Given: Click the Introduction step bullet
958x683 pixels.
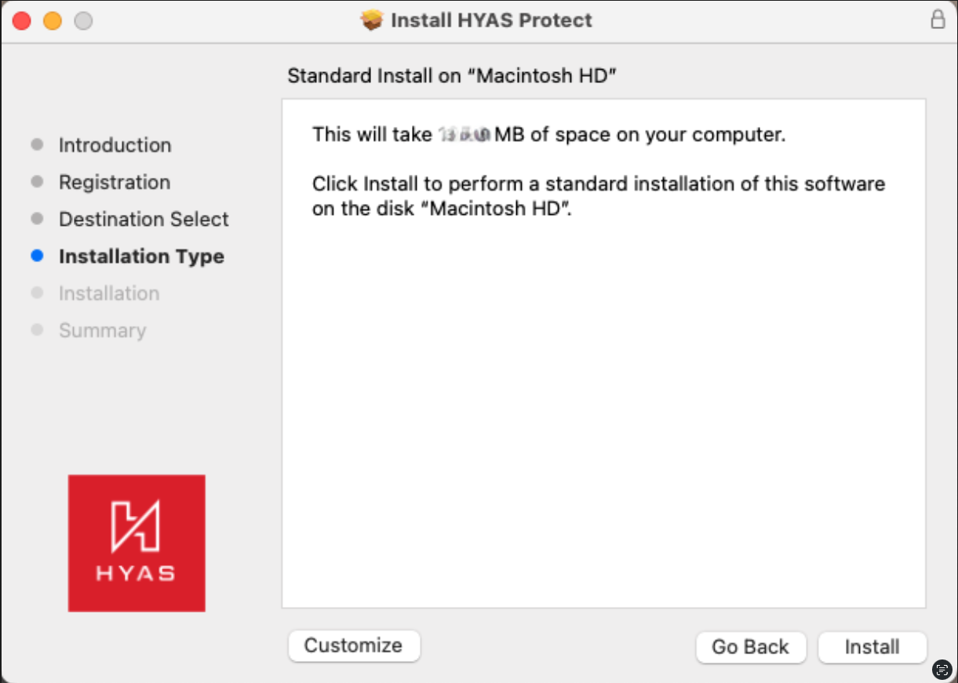Looking at the screenshot, I should pos(37,144).
